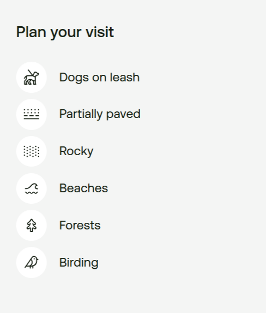Click the forests pine tree icon

click(x=32, y=226)
